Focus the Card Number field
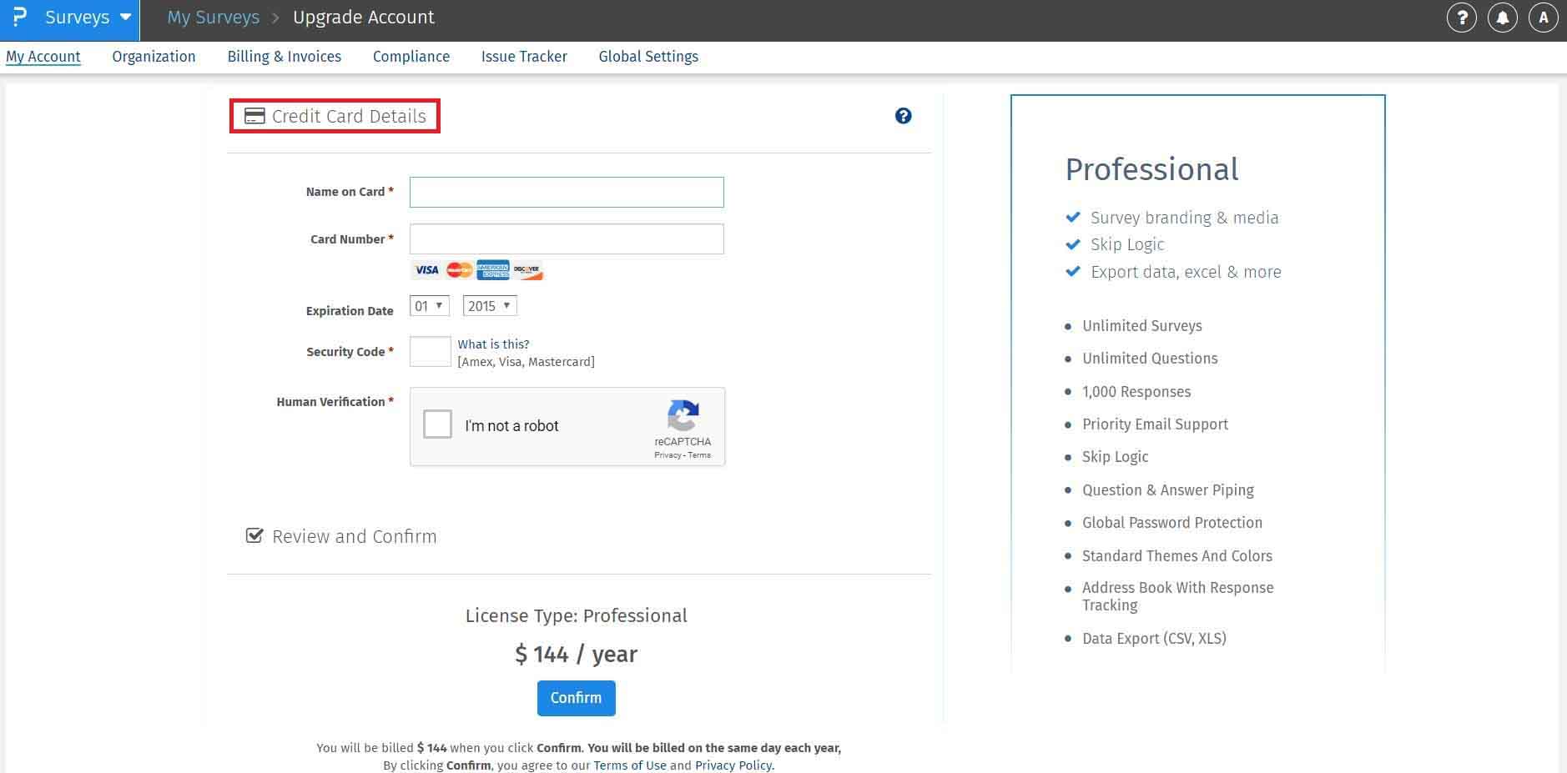The width and height of the screenshot is (1567, 773). 567,239
